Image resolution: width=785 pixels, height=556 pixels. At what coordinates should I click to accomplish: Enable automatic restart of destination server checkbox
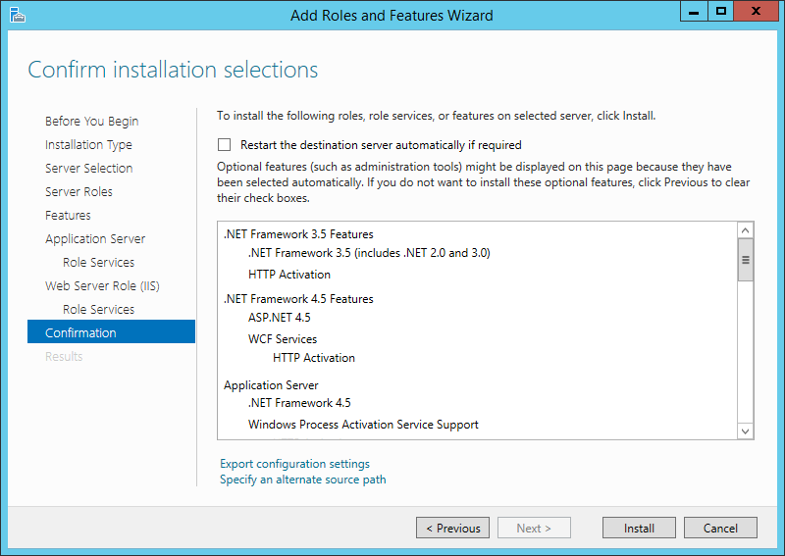point(225,144)
